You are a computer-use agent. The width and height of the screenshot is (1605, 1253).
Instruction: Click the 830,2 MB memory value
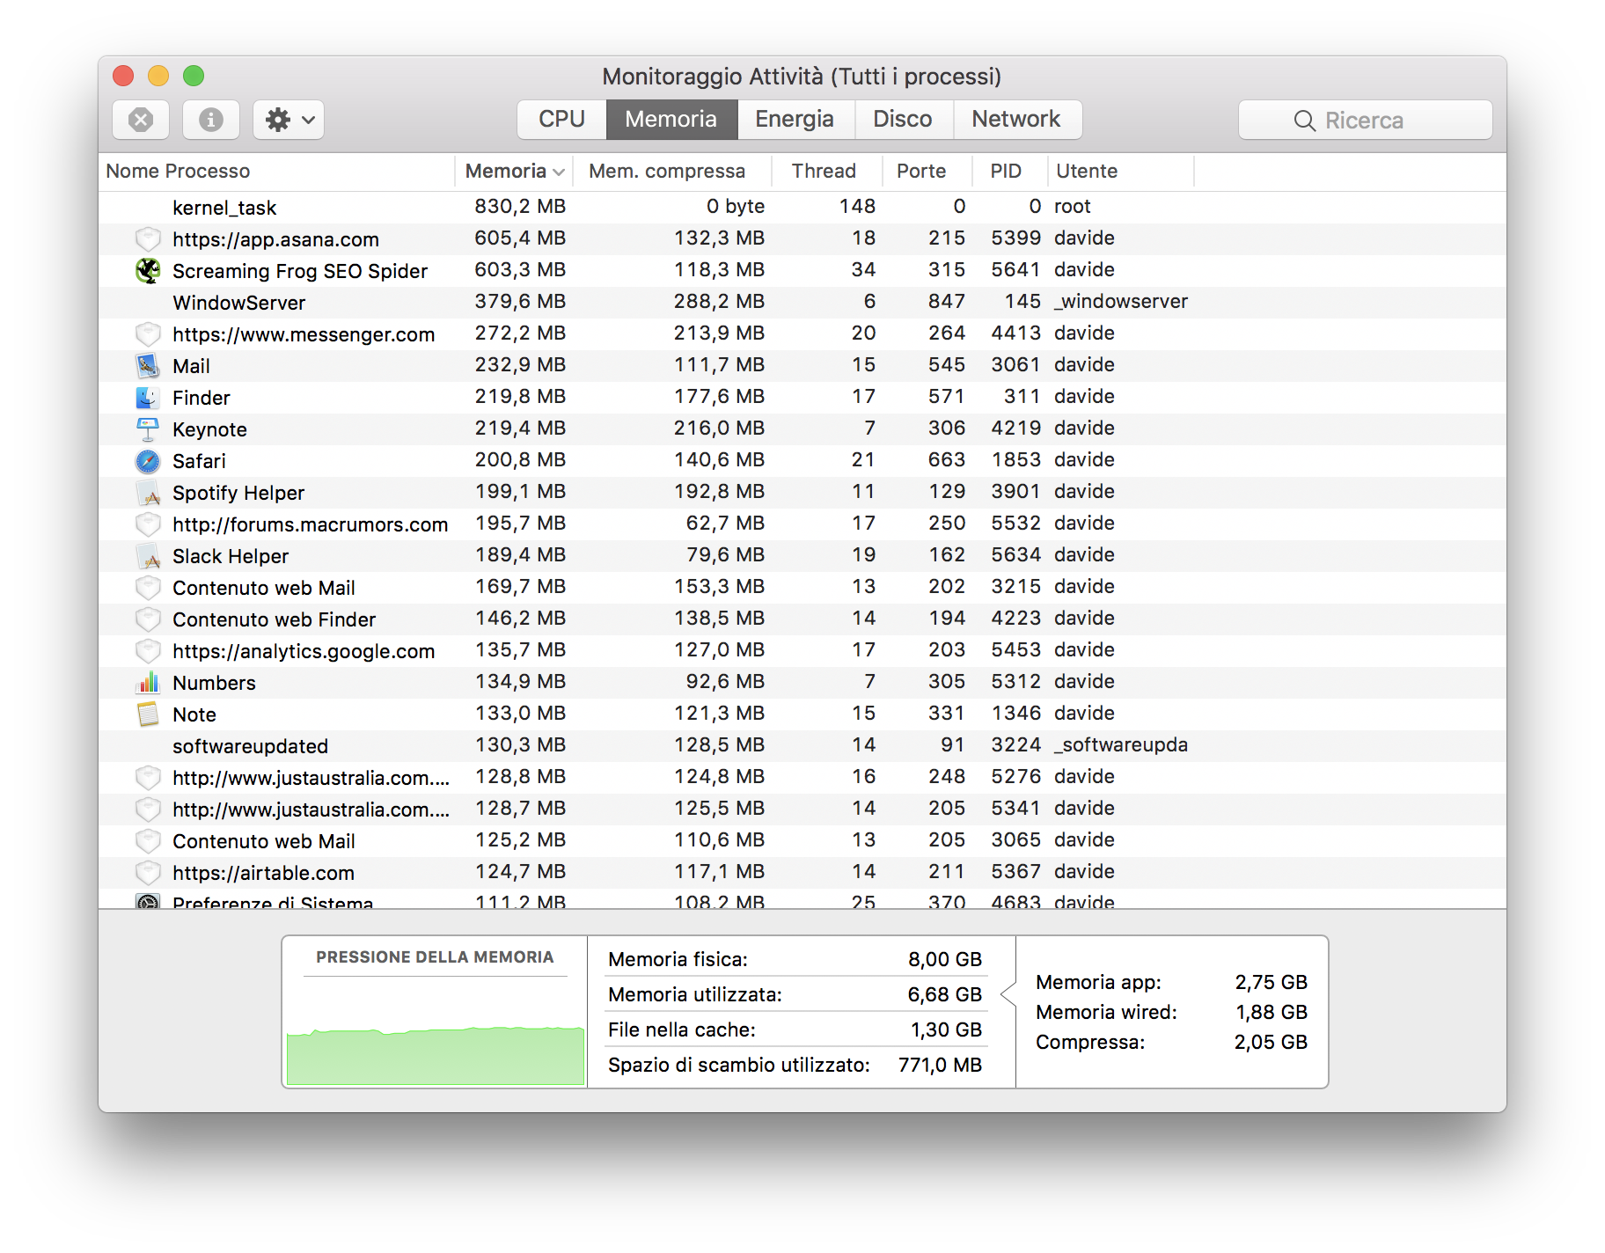click(520, 206)
